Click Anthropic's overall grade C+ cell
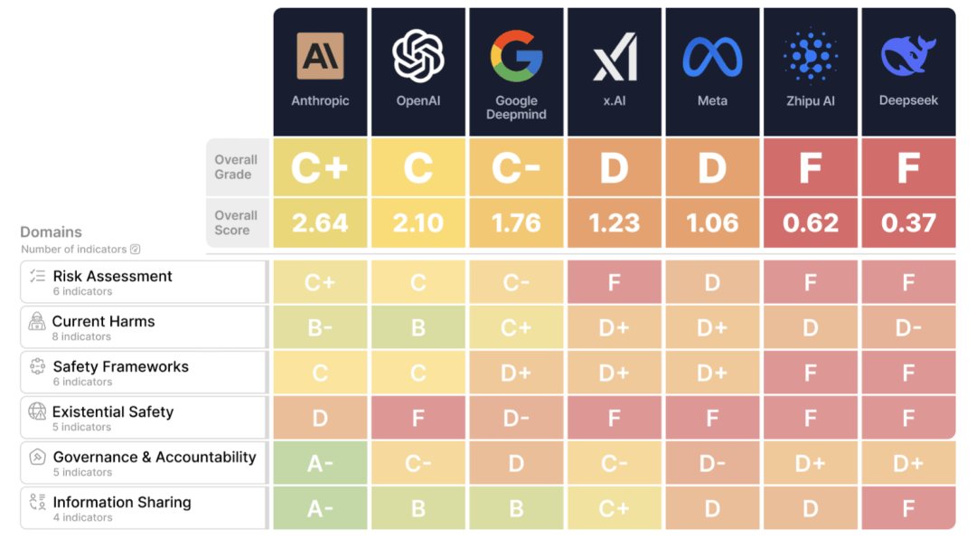Image resolution: width=976 pixels, height=539 pixels. pos(320,167)
